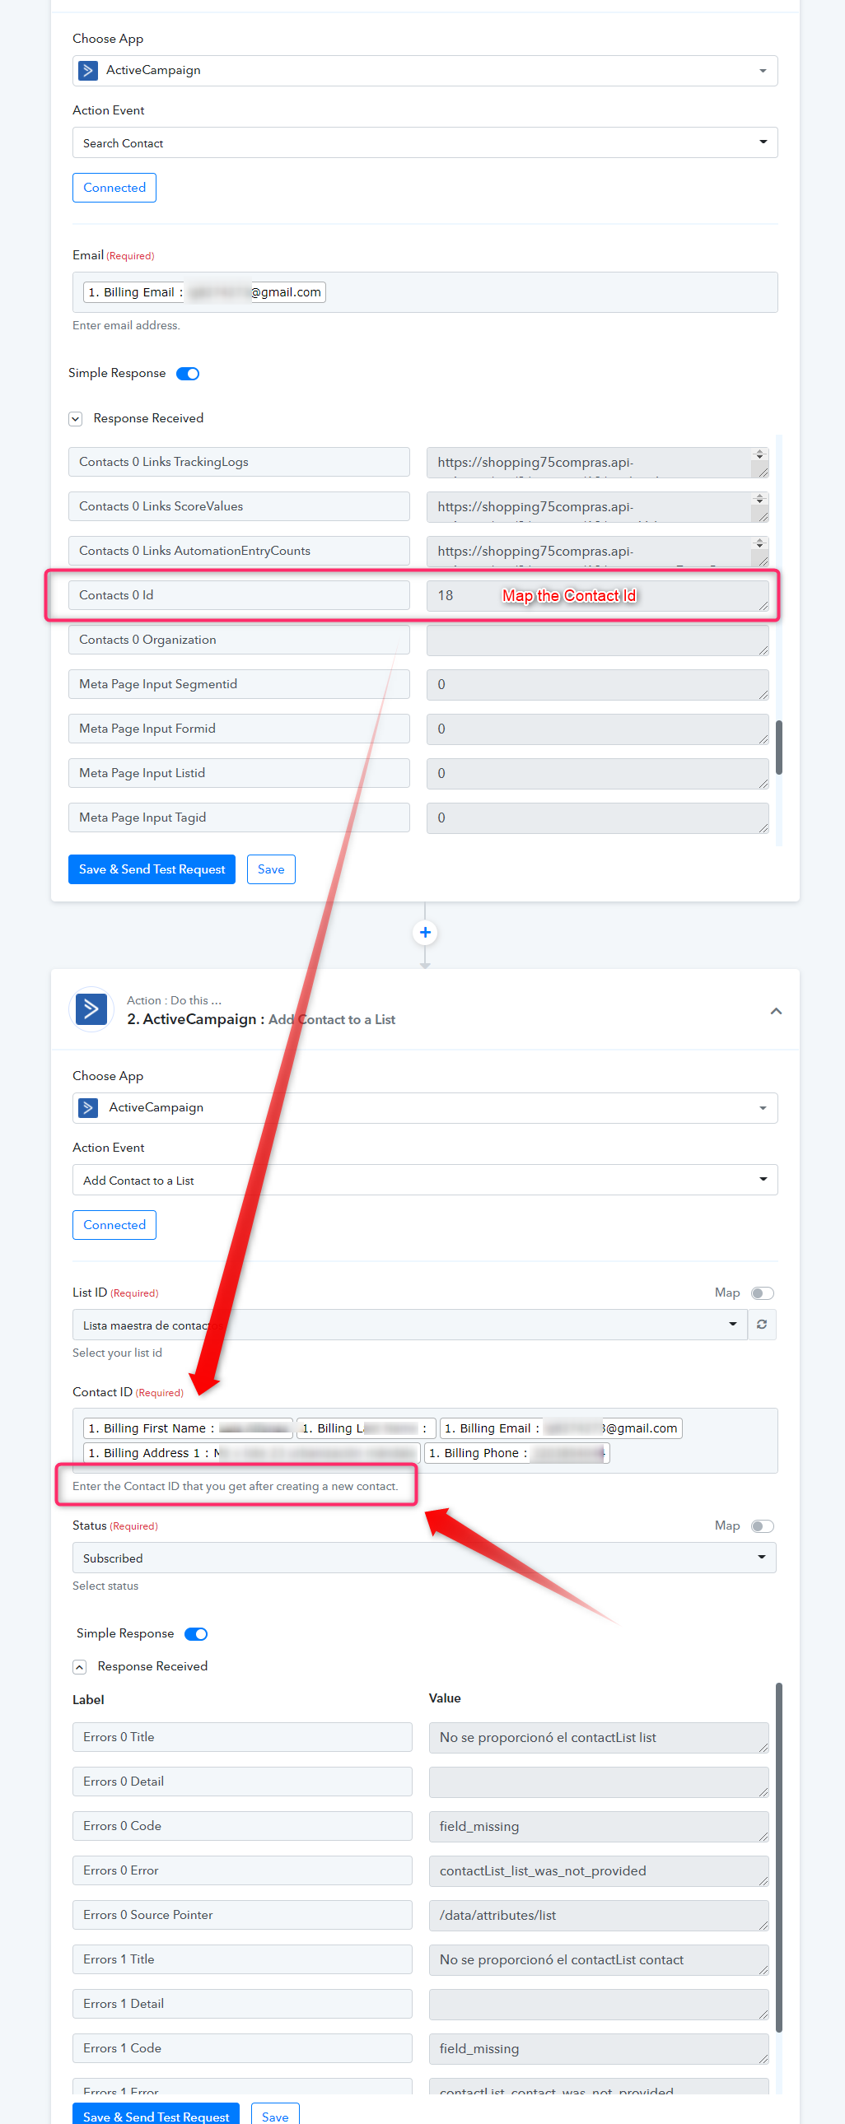Click 'Select your list id' helper text
Image resolution: width=845 pixels, height=2124 pixels.
coord(117,1353)
